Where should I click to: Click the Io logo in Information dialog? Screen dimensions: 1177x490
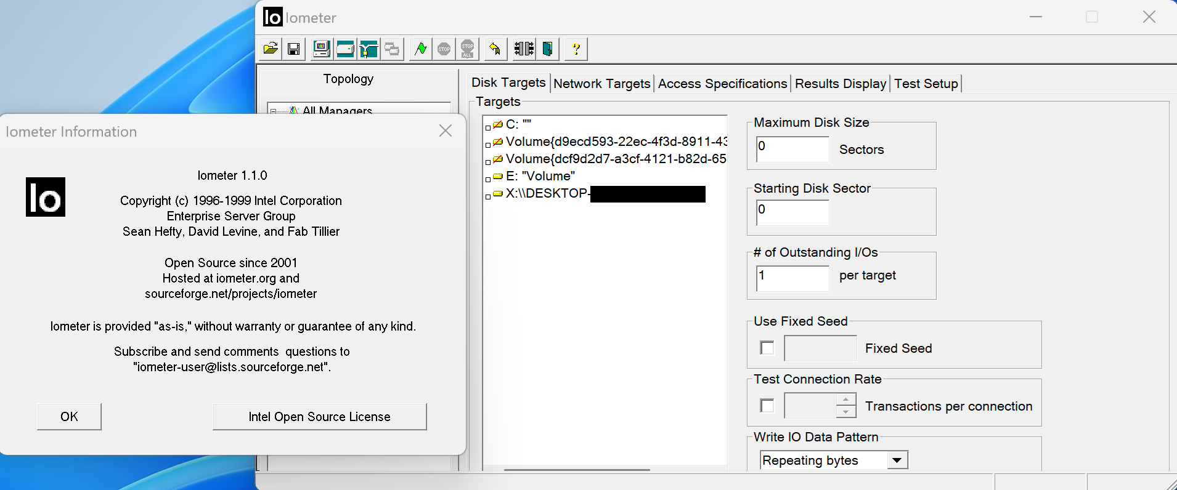pos(46,197)
